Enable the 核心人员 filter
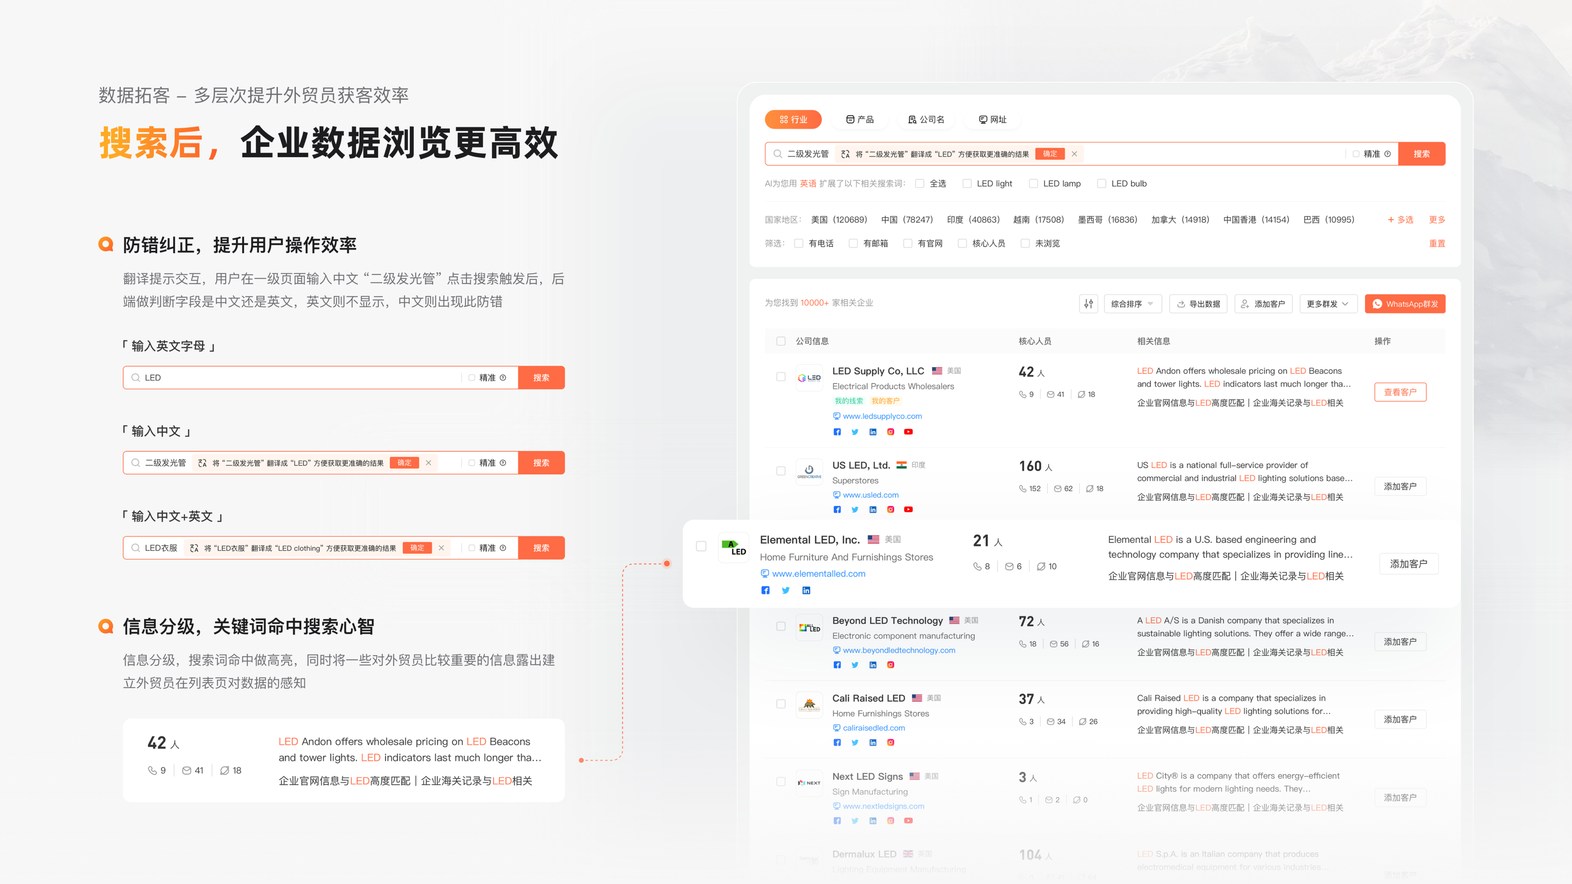Viewport: 1572px width, 884px height. [963, 243]
